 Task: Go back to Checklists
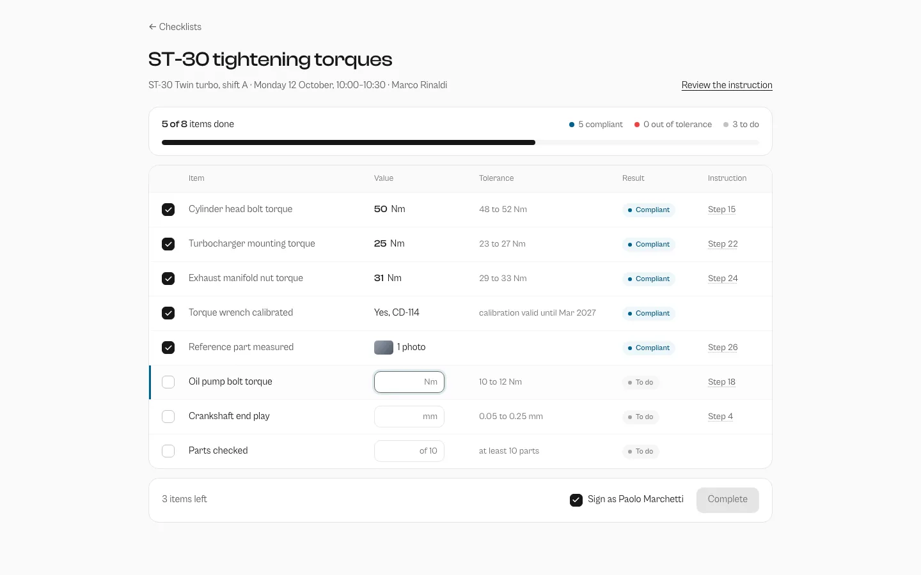click(175, 27)
